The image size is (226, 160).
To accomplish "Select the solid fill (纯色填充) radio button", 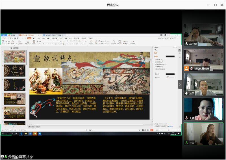I will 156,60.
